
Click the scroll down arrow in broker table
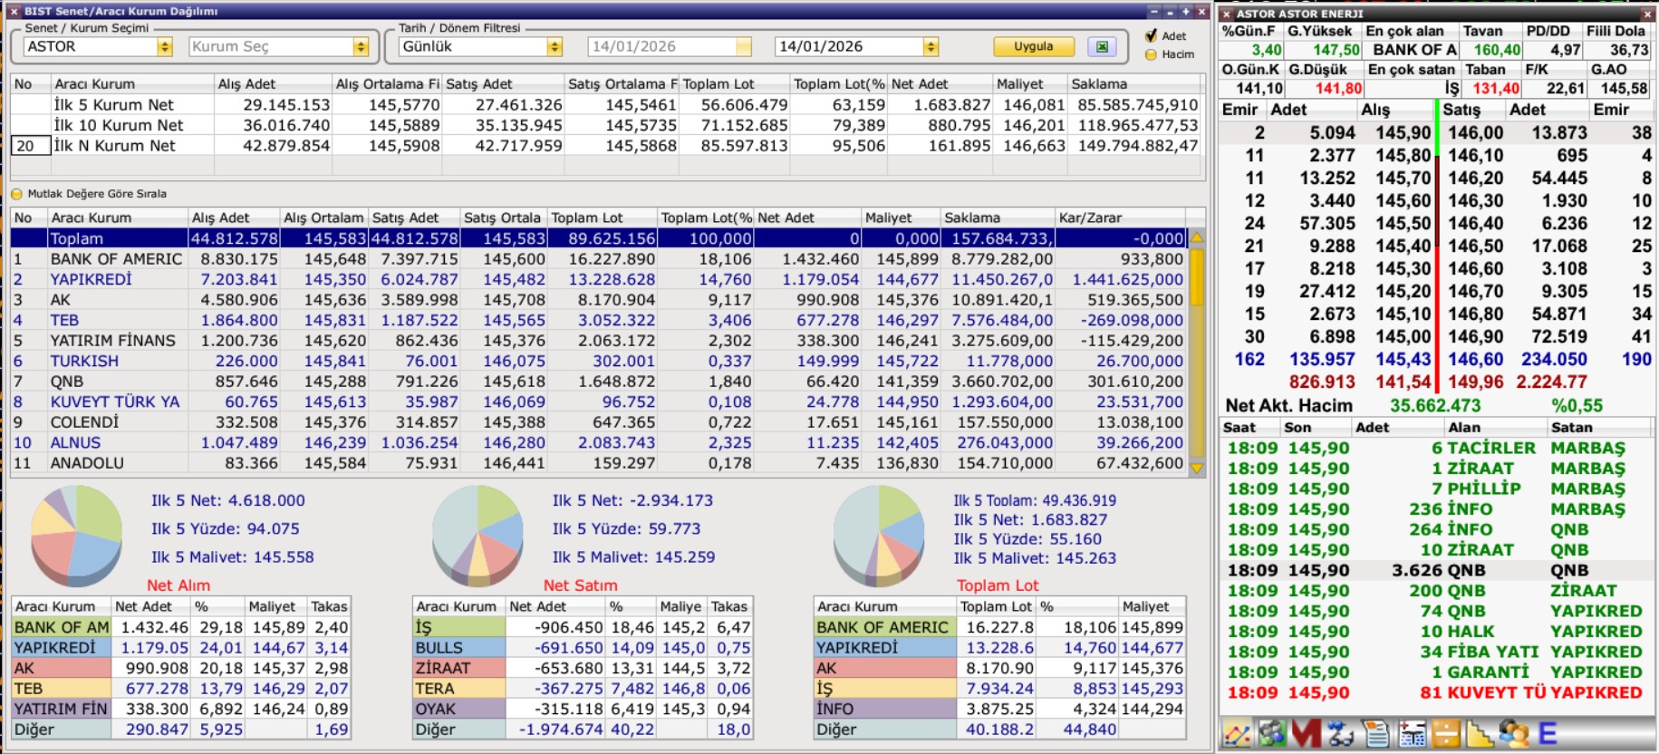[1196, 468]
